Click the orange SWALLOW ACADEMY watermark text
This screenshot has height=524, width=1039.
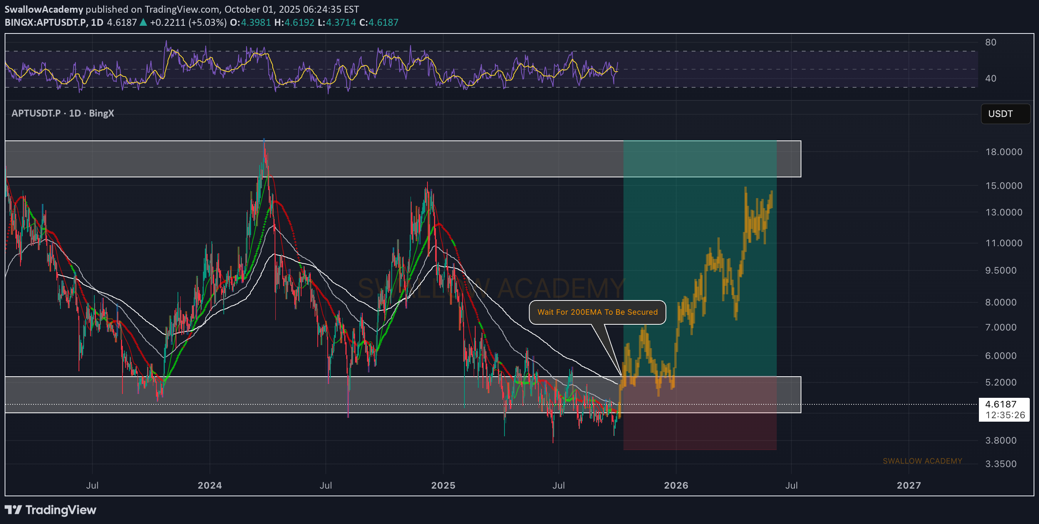pyautogui.click(x=922, y=461)
